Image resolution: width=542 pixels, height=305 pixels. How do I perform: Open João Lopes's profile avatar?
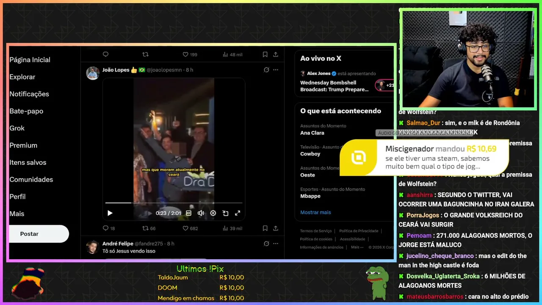point(93,73)
